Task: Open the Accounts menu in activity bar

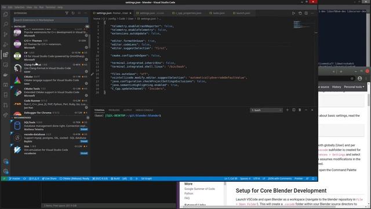Action: click(x=6, y=161)
